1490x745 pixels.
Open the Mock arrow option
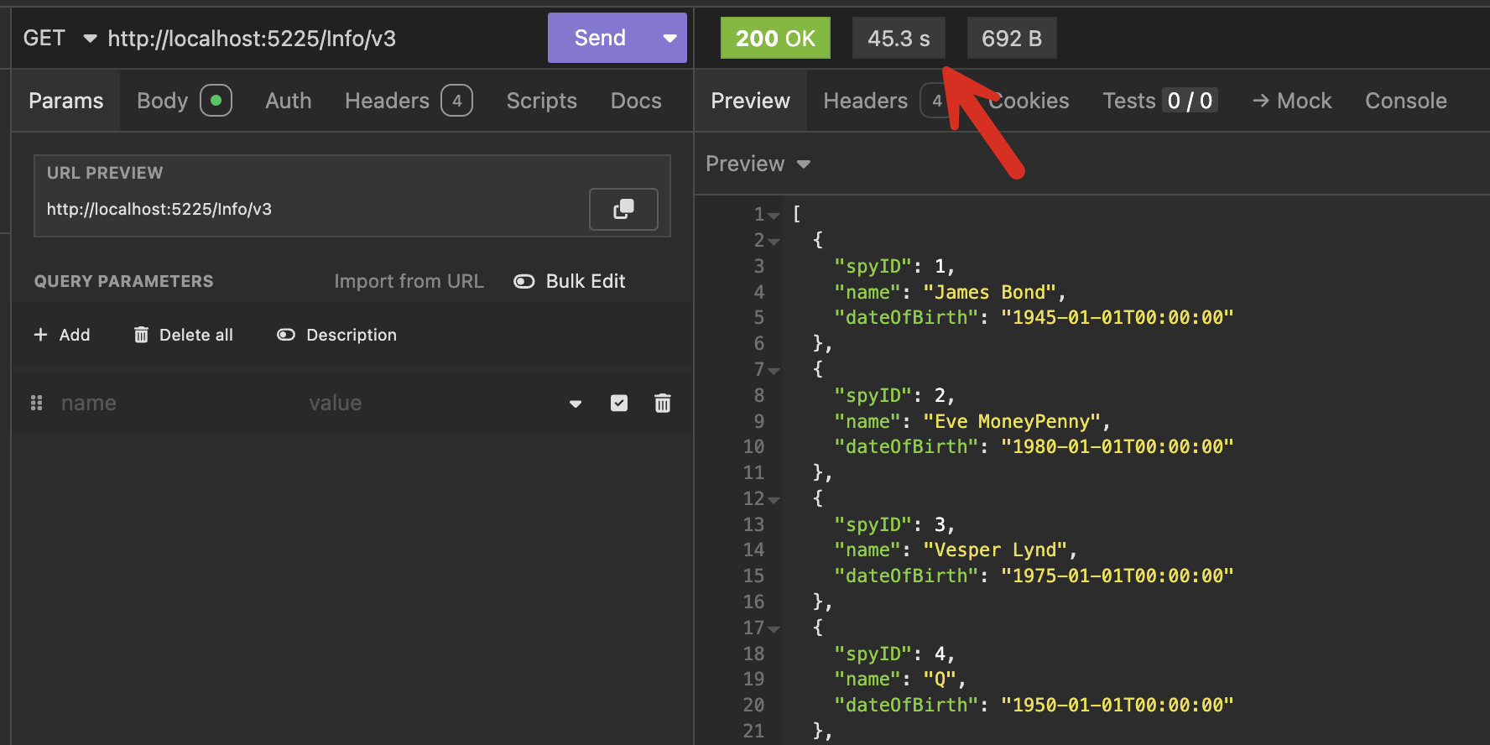coord(1291,101)
